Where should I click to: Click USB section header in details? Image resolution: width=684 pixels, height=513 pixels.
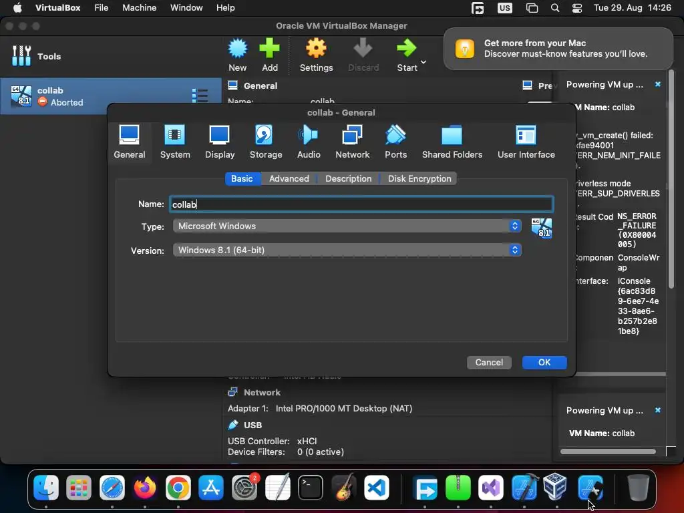(252, 425)
